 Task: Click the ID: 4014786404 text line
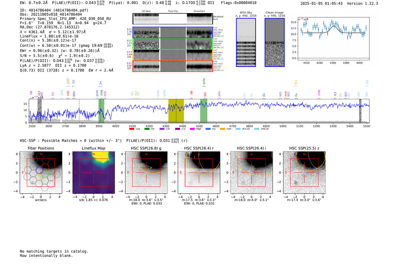tap(54, 10)
